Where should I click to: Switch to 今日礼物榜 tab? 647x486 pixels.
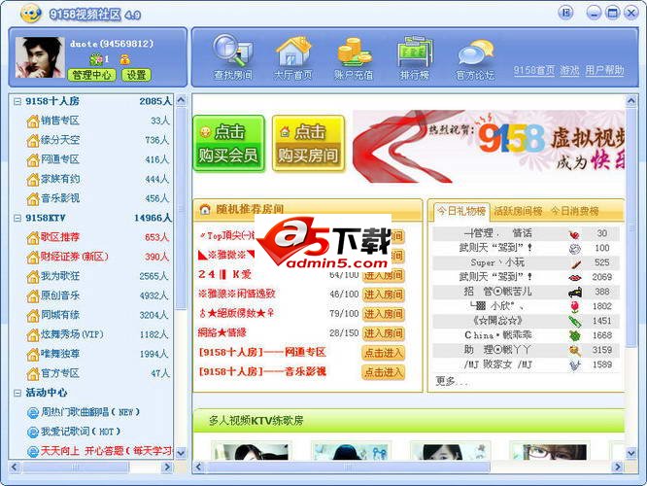tap(460, 211)
